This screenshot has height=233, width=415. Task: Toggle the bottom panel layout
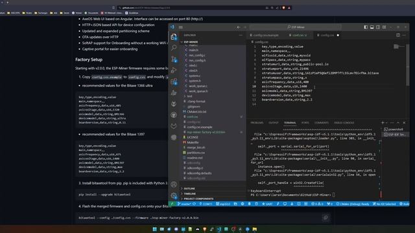pos(372,27)
